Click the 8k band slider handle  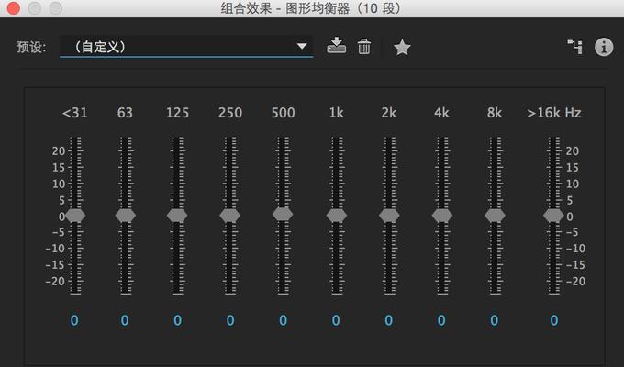pyautogui.click(x=495, y=216)
